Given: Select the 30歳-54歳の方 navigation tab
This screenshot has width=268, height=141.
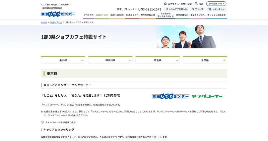Looking at the screenshot, I should [117, 15].
